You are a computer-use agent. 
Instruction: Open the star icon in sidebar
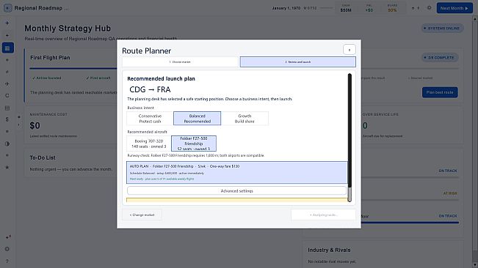click(x=7, y=168)
